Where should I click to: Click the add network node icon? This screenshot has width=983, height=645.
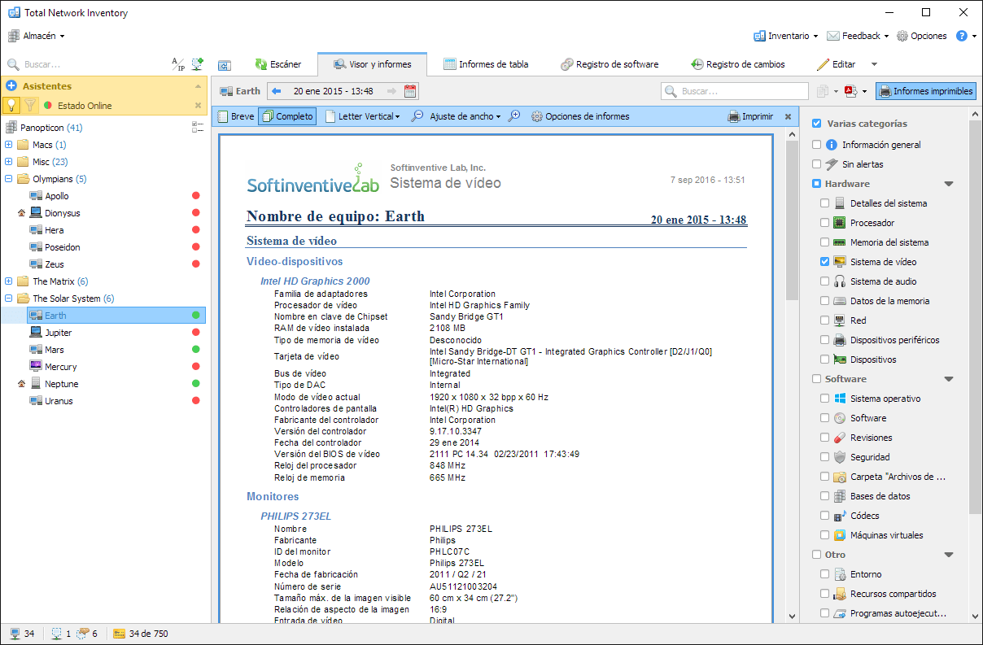tap(197, 64)
